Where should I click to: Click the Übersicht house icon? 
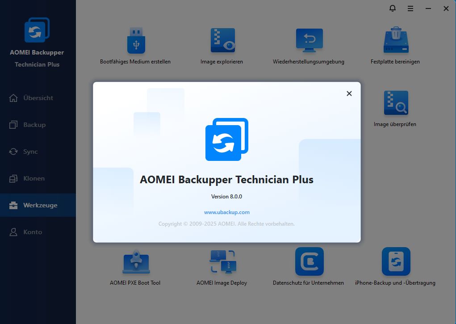(13, 98)
